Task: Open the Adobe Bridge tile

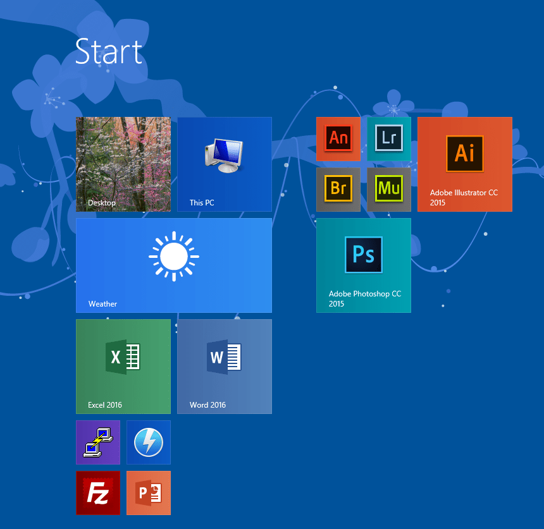Action: tap(338, 190)
